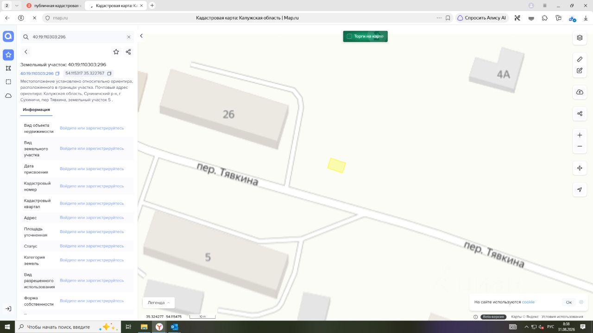Zoom out with the minus button
Viewport: 593px width, 333px height.
click(x=580, y=146)
